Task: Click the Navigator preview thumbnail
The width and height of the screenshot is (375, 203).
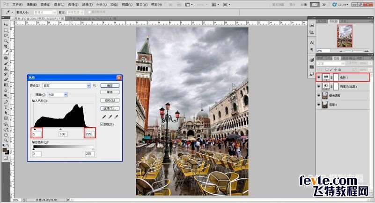Action: click(x=345, y=36)
